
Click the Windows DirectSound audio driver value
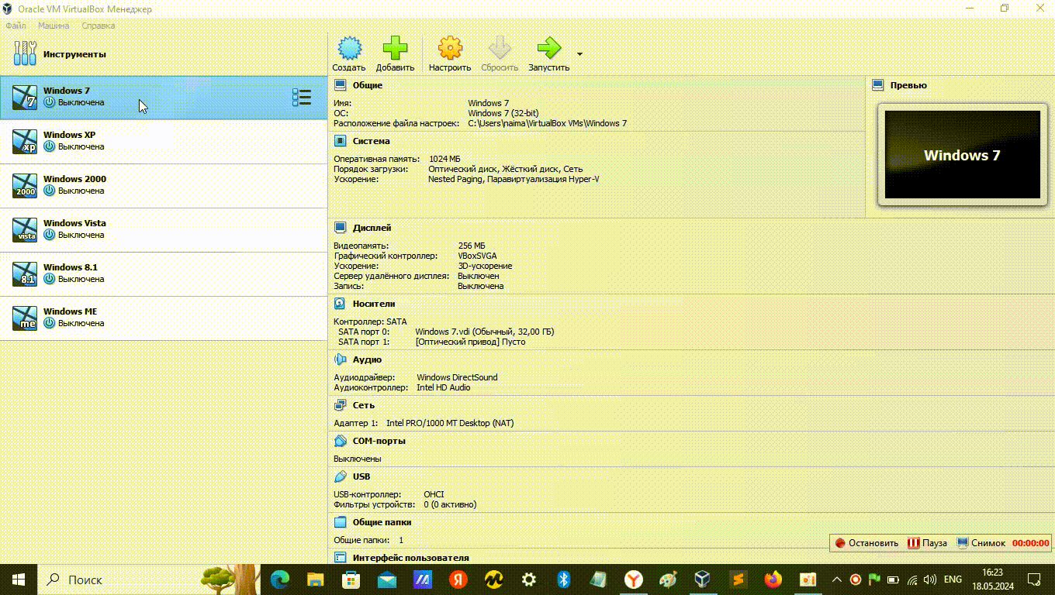(457, 377)
